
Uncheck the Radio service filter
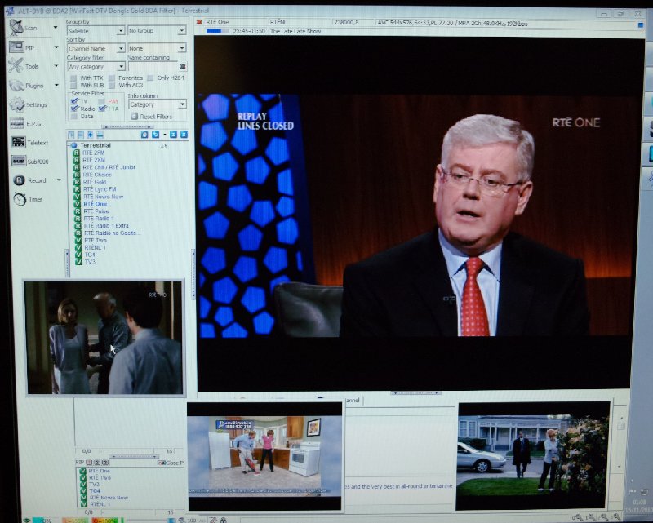coord(74,109)
